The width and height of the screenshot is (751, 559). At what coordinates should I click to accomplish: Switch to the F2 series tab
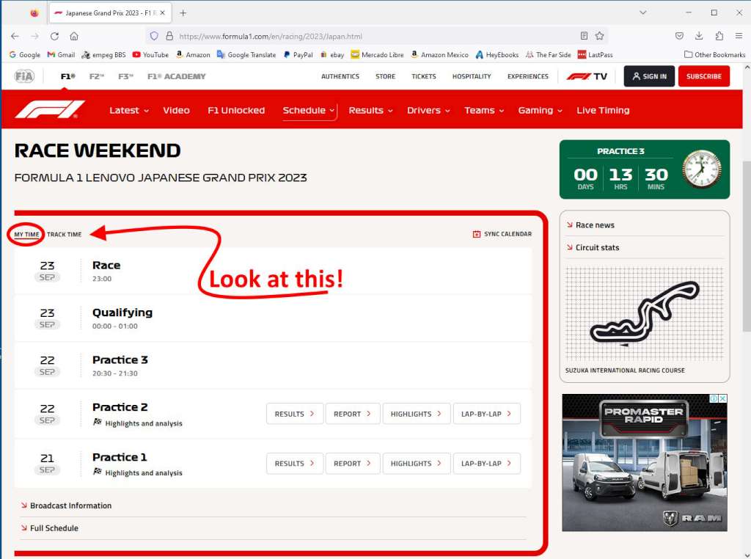click(97, 76)
